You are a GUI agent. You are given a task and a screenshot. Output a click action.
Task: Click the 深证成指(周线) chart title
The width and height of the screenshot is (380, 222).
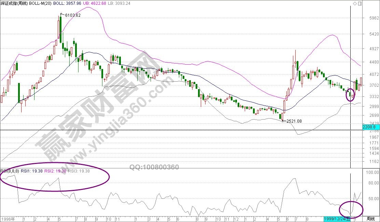pos(13,3)
